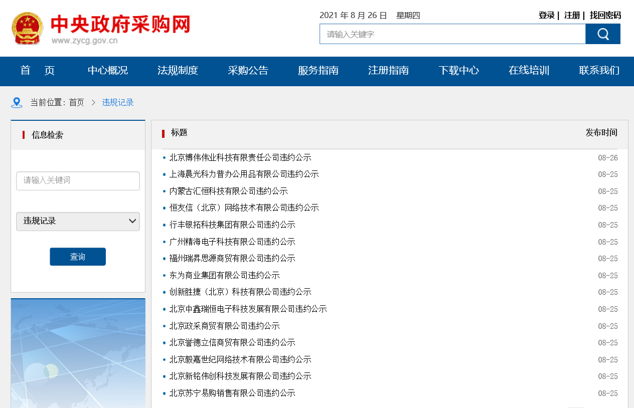
Task: Click 找回密码 link
Action: click(605, 16)
